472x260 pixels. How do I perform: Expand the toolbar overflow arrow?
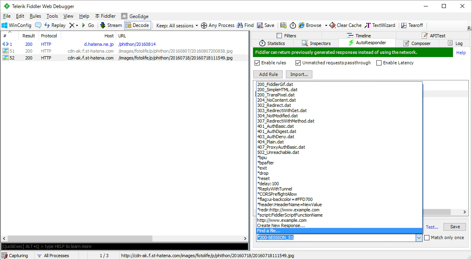point(469,28)
